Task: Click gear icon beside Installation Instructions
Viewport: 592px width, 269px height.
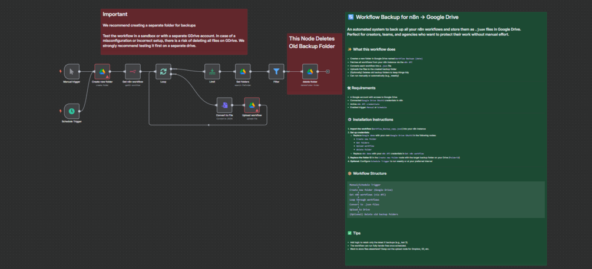Action: coord(350,119)
